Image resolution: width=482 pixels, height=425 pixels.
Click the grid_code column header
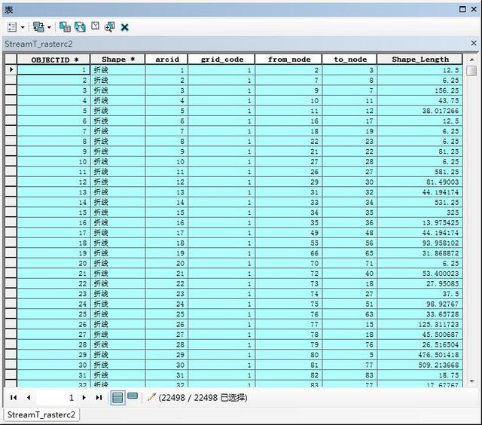(221, 60)
